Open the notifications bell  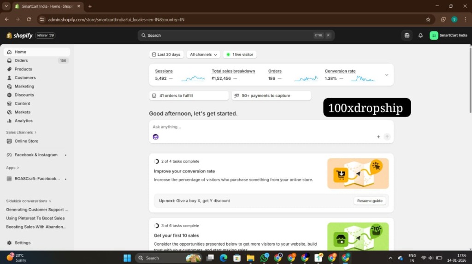(420, 35)
